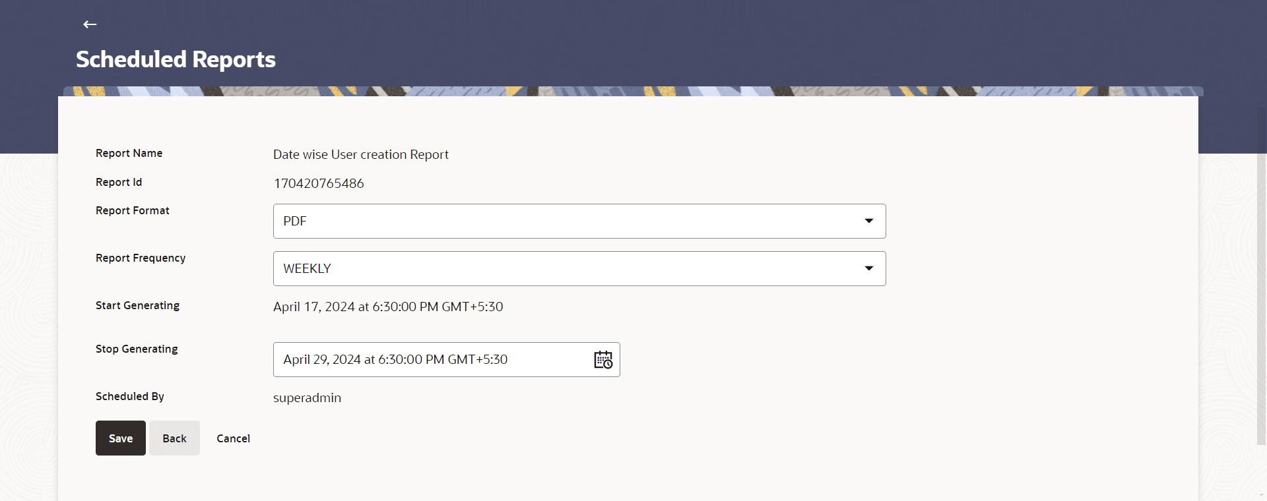Screen dimensions: 1267x501
Task: Click the superadmin scheduled by value
Action: point(307,398)
